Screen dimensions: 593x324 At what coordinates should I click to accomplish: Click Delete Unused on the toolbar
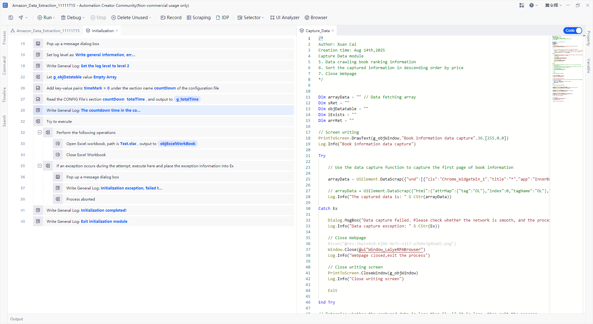[130, 18]
